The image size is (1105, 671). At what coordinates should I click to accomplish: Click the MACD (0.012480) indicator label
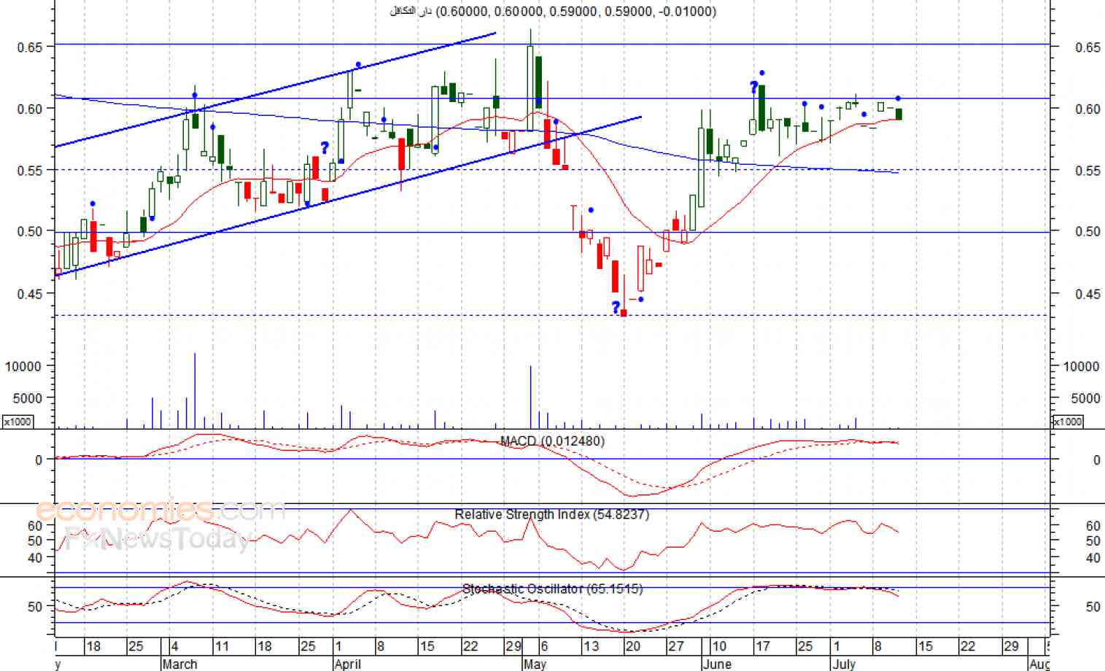coord(552,441)
